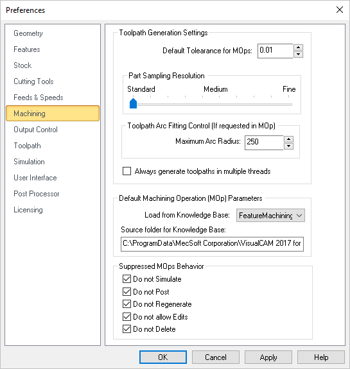Open Simulation preferences section

click(x=29, y=162)
